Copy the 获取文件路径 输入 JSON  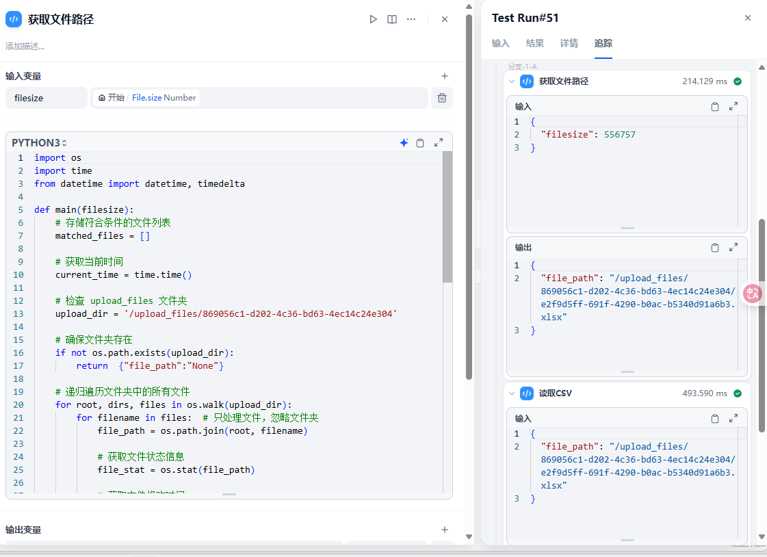715,107
